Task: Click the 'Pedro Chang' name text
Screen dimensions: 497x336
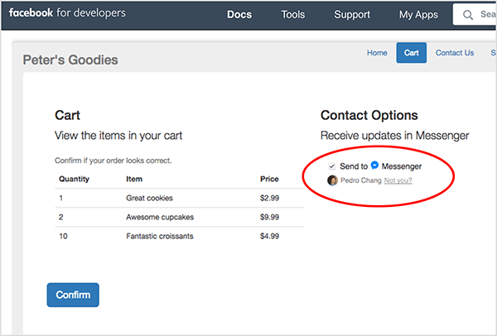Action: (360, 180)
